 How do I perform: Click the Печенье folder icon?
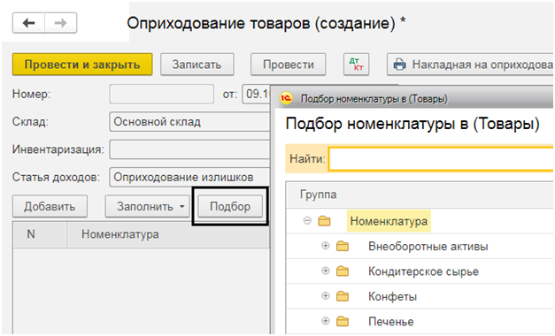coord(343,321)
